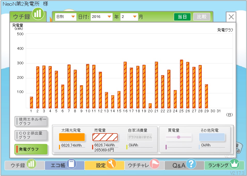Click the wrench icon on 設定
247x176 pixels.
click(111, 164)
